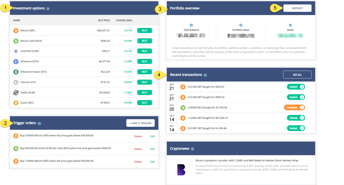Click the Ethereum Classic (ETC) coin icon
This screenshot has height=185, width=344.
[16, 72]
